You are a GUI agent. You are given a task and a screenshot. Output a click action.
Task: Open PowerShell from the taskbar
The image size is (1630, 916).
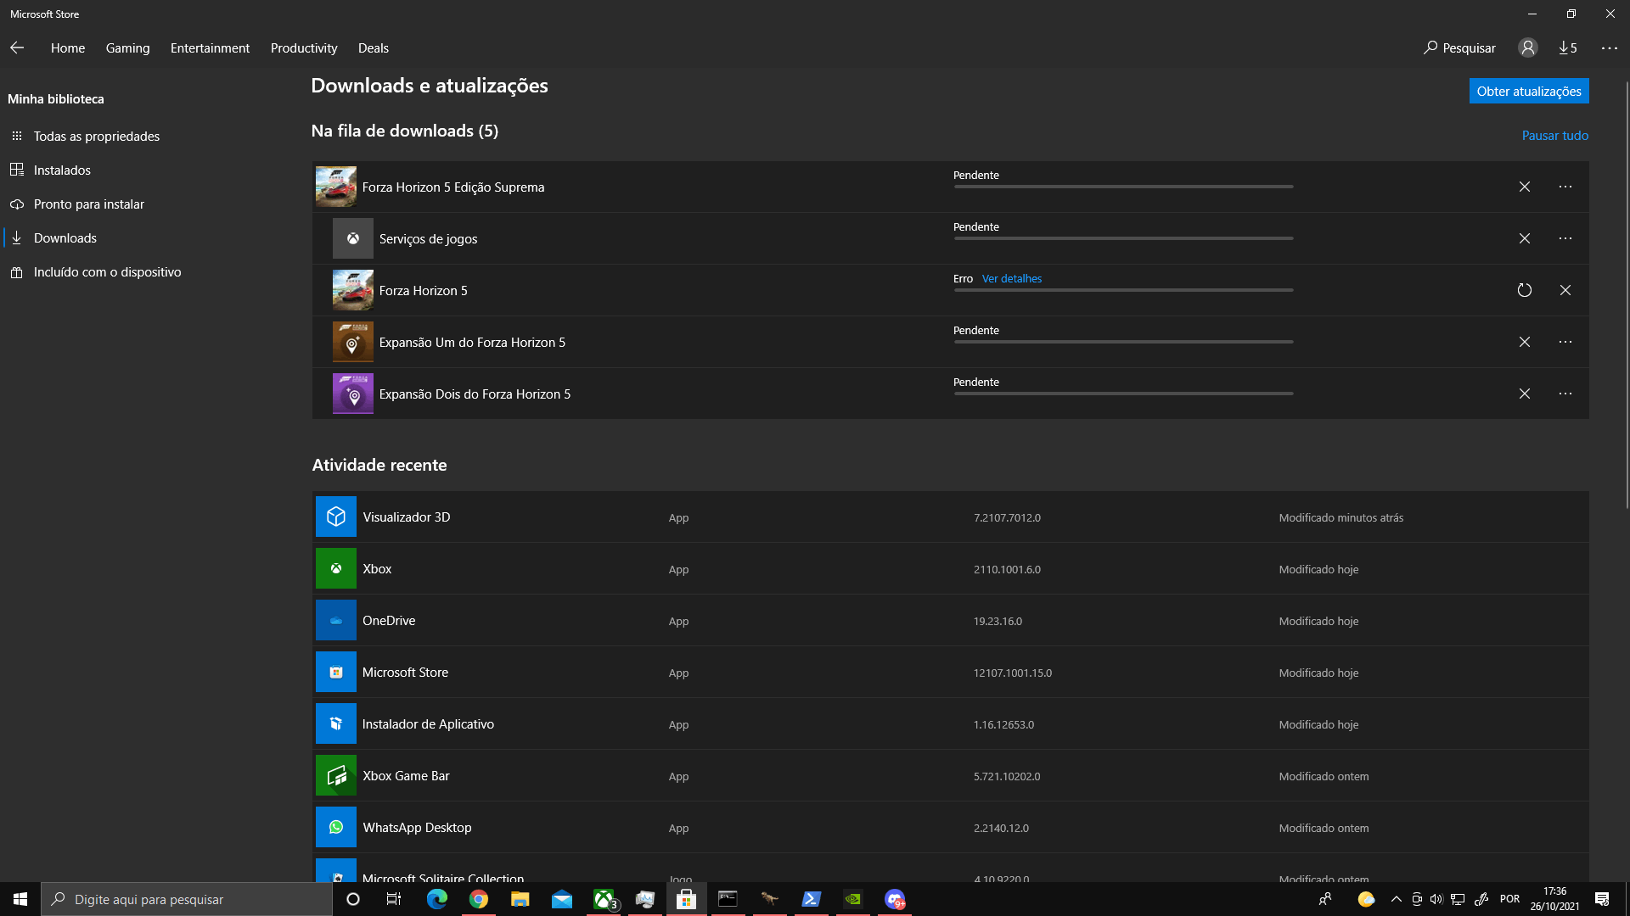click(812, 899)
